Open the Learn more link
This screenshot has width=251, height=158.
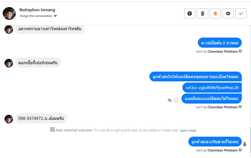188,130
